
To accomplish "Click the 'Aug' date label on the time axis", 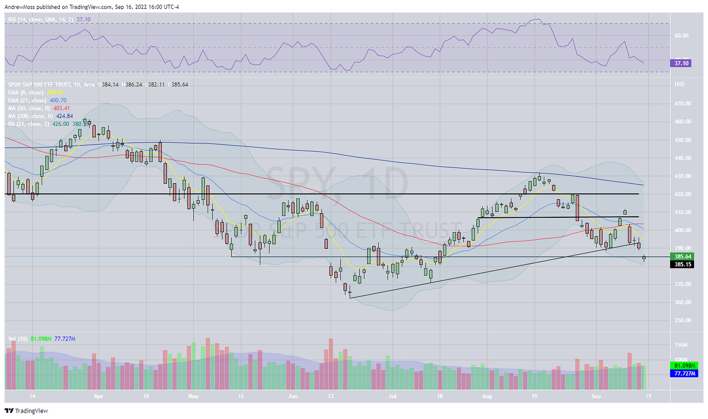I will pos(488,396).
